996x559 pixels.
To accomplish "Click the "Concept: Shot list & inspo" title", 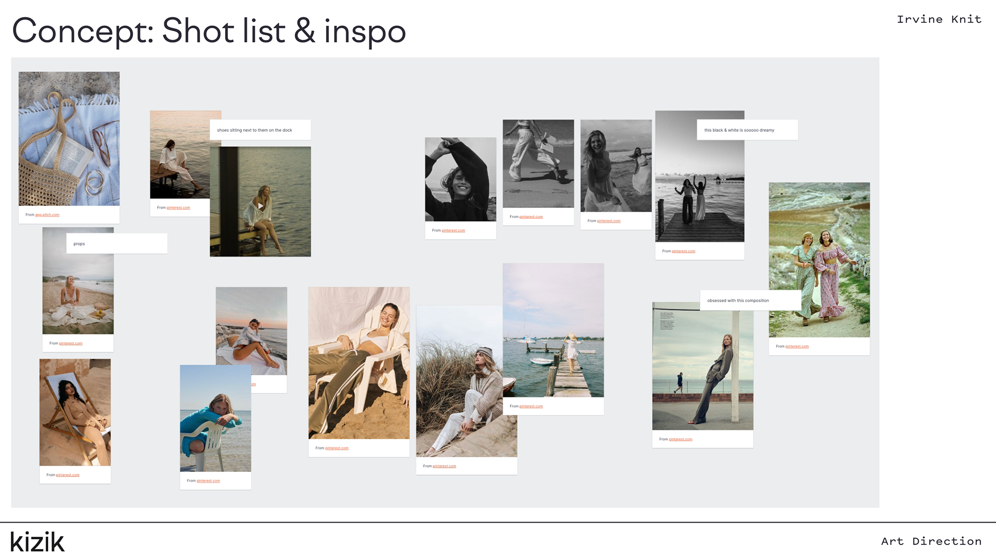I will point(209,31).
